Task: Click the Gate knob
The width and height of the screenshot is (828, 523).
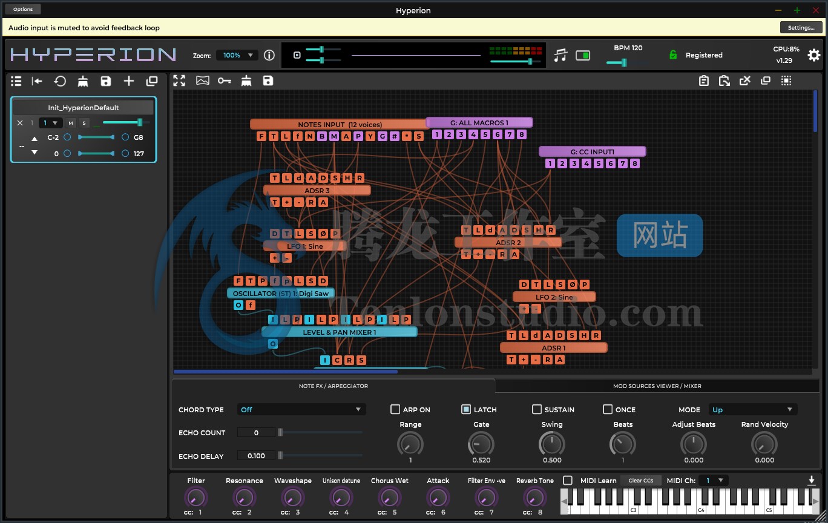Action: [481, 444]
